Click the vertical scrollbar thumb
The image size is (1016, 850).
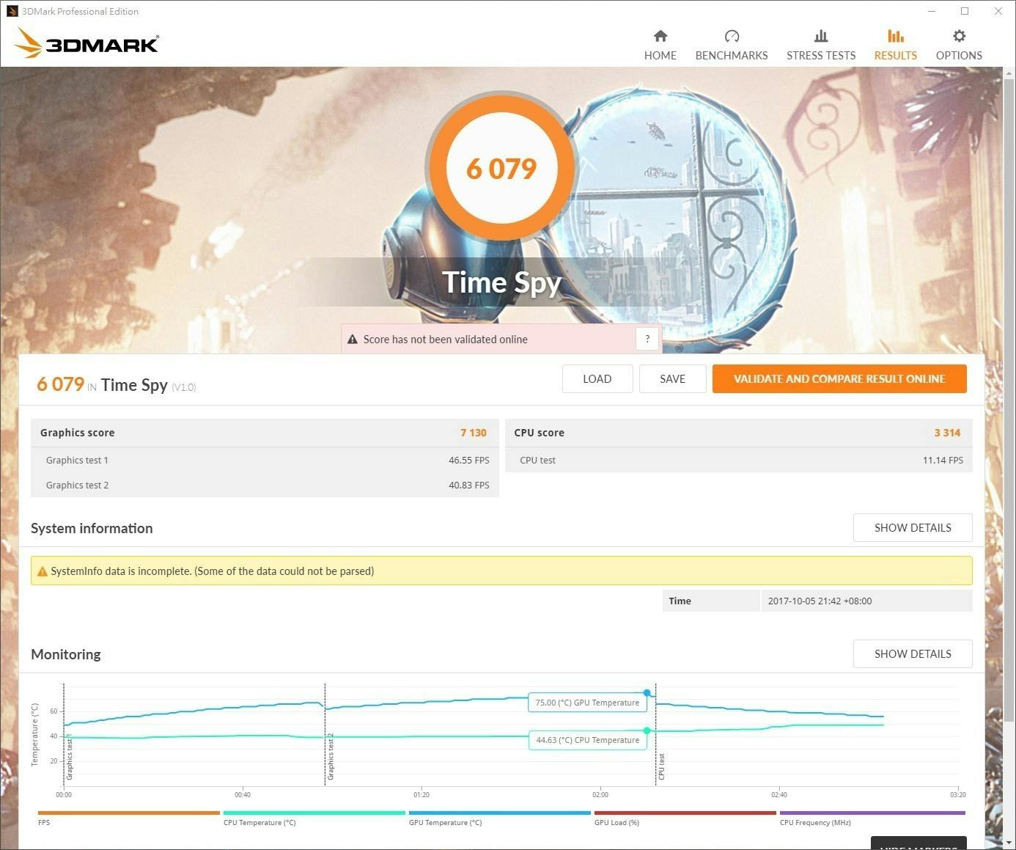tap(1009, 400)
